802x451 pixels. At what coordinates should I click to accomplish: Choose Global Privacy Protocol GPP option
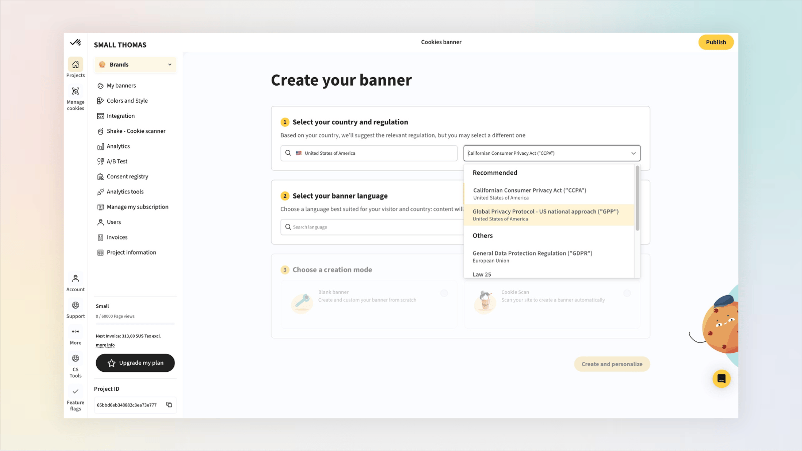tap(549, 215)
